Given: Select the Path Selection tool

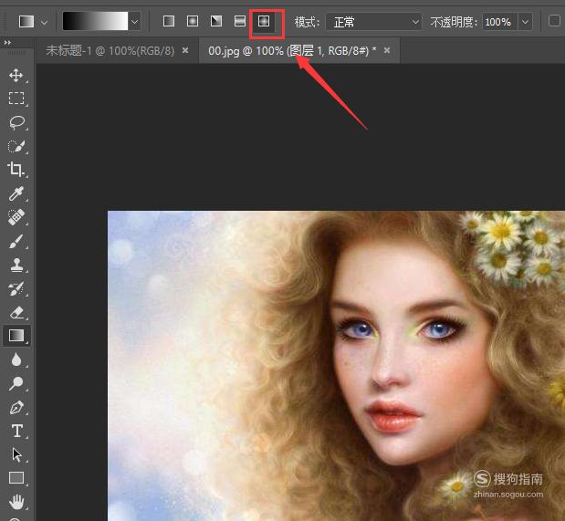Looking at the screenshot, I should pos(16,454).
